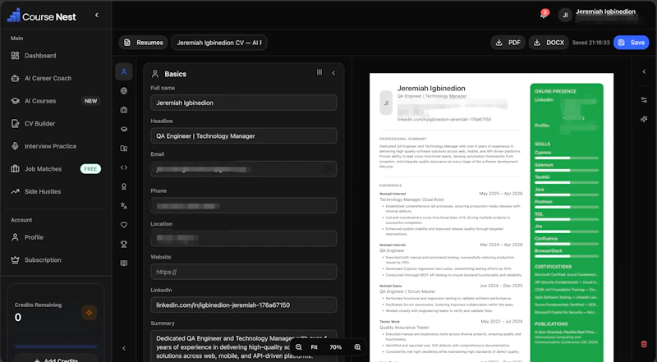Open the heart interests section icon
The height and width of the screenshot is (362, 657).
click(124, 225)
